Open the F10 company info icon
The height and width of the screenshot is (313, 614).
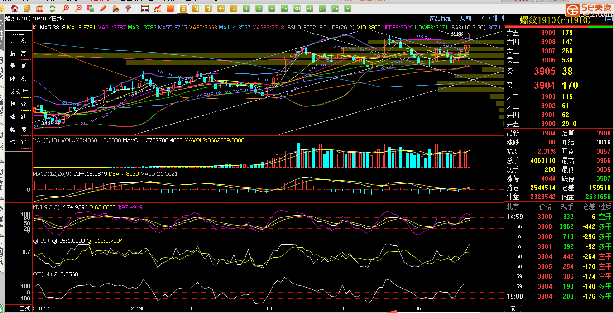(x=40, y=9)
